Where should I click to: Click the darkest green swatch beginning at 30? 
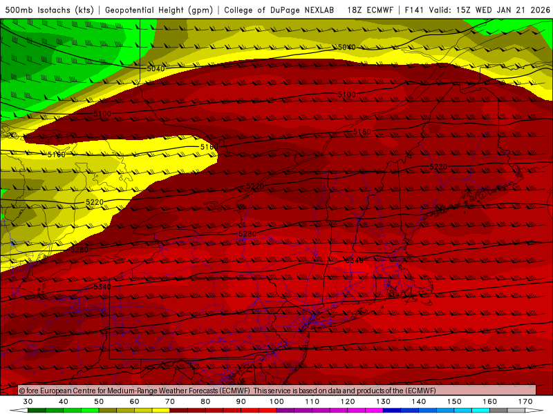tap(37, 411)
